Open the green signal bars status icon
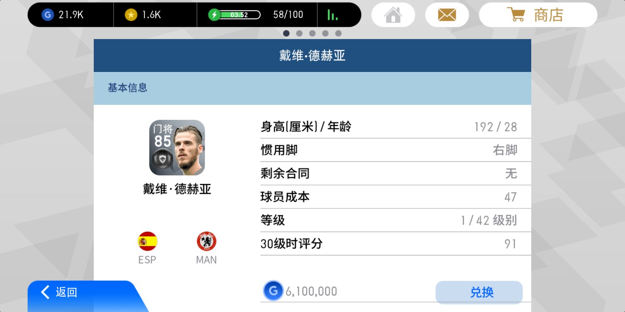 pos(332,15)
